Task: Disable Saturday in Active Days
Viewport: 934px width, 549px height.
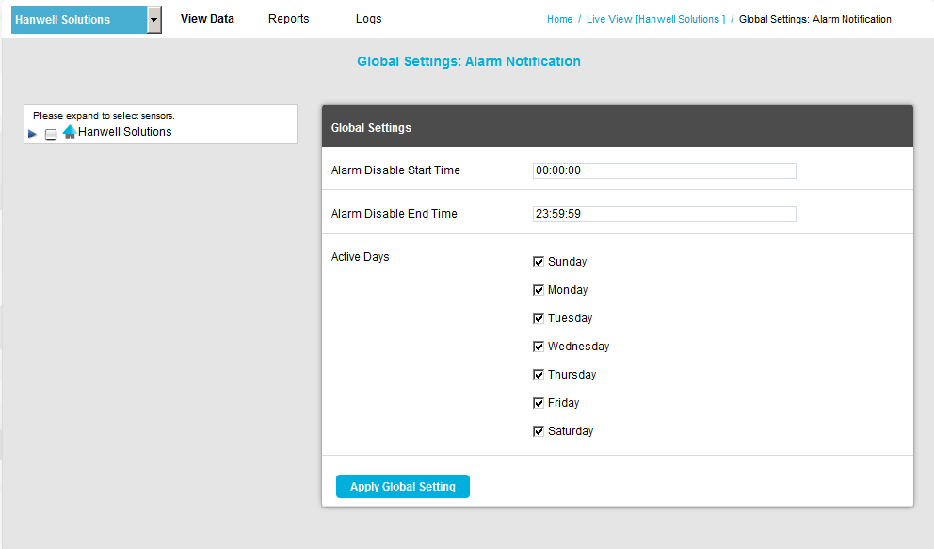Action: click(x=539, y=431)
